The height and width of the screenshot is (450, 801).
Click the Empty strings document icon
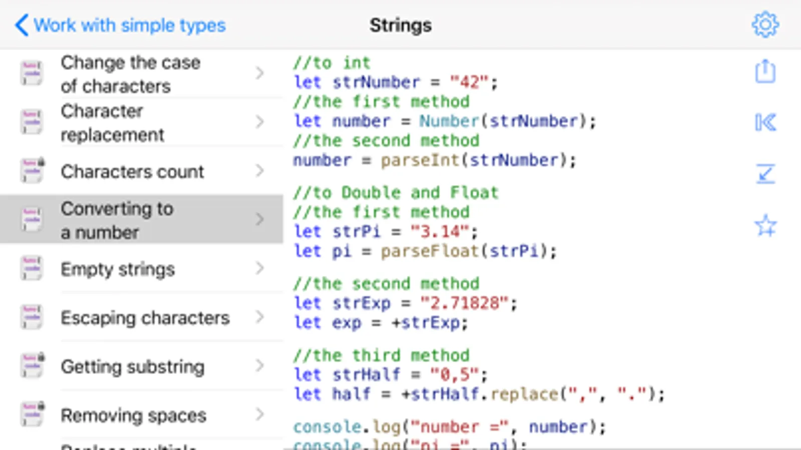pos(31,268)
